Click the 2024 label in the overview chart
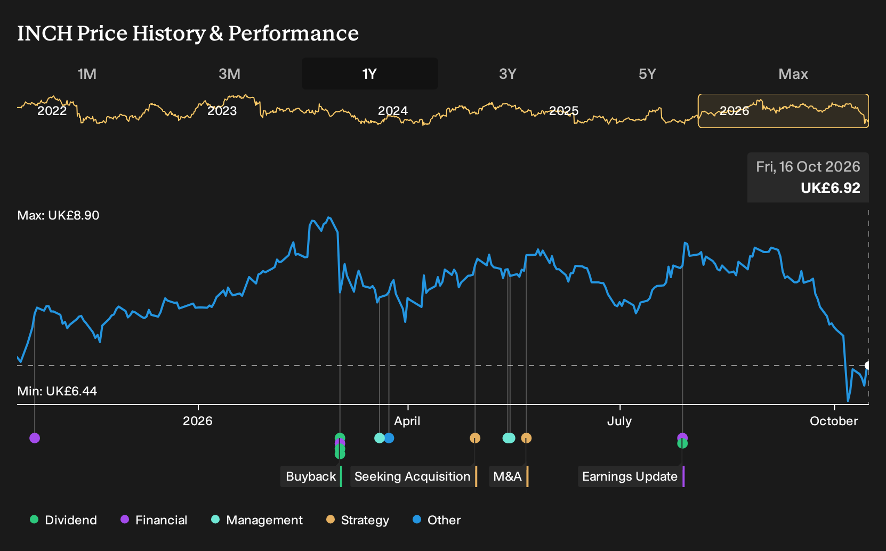The width and height of the screenshot is (886, 551). (393, 111)
